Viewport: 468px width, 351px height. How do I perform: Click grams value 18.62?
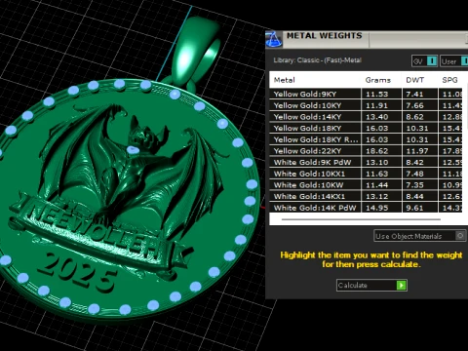click(377, 151)
